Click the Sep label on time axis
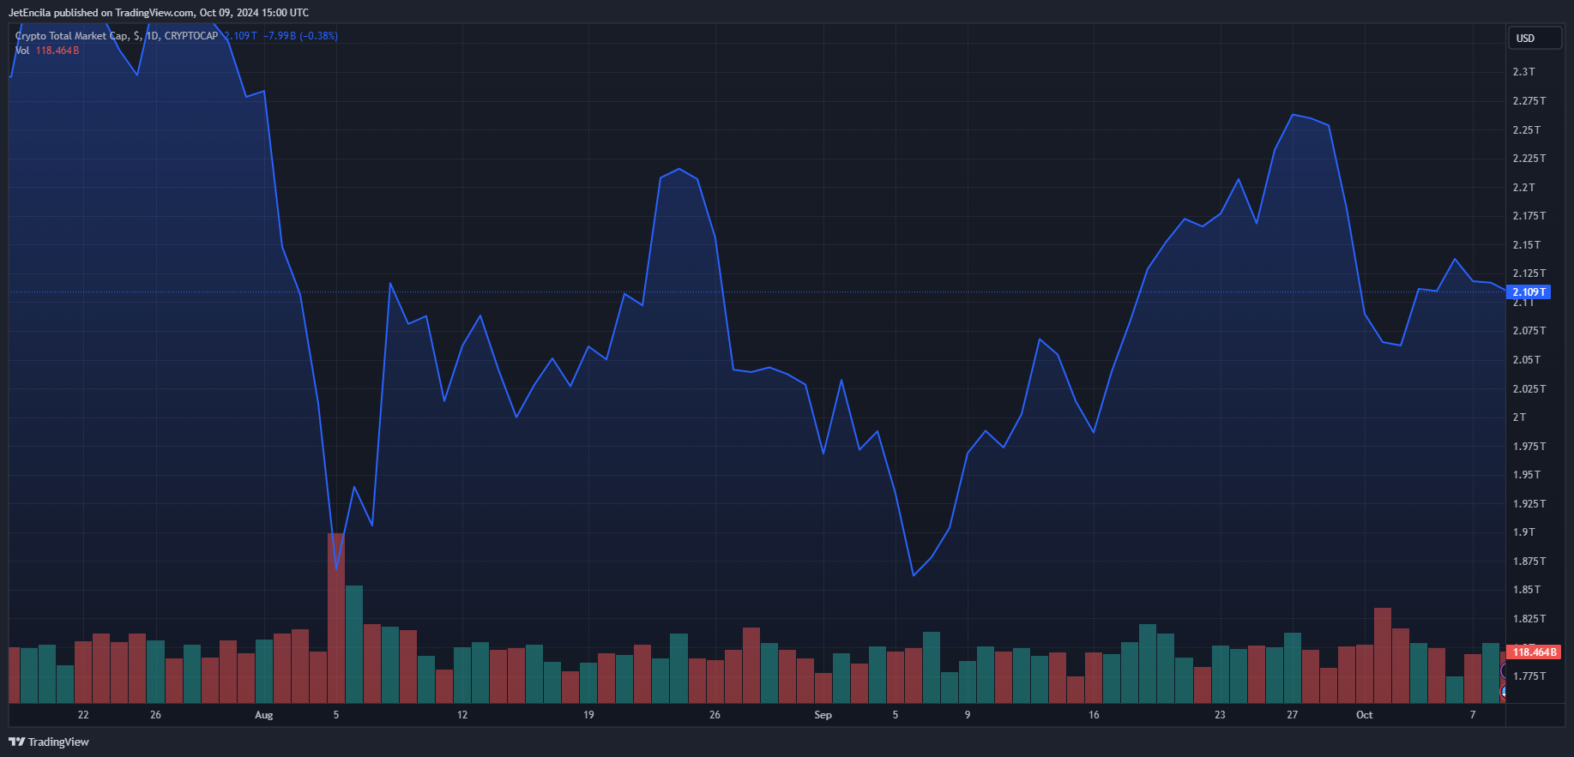The image size is (1574, 757). point(823,715)
